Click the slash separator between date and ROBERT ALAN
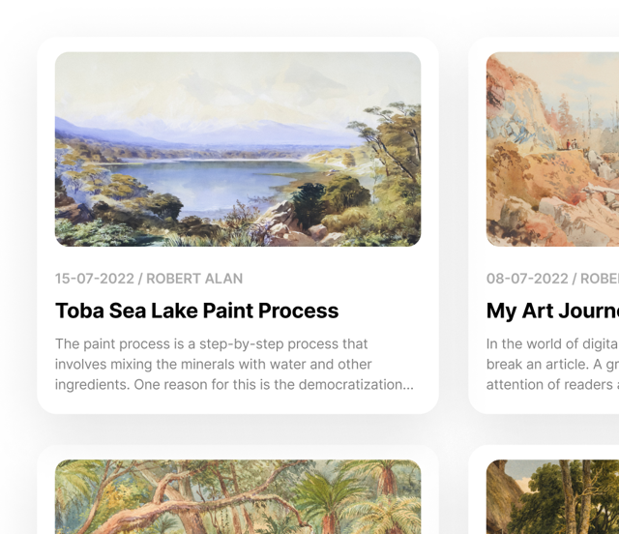 pyautogui.click(x=140, y=279)
